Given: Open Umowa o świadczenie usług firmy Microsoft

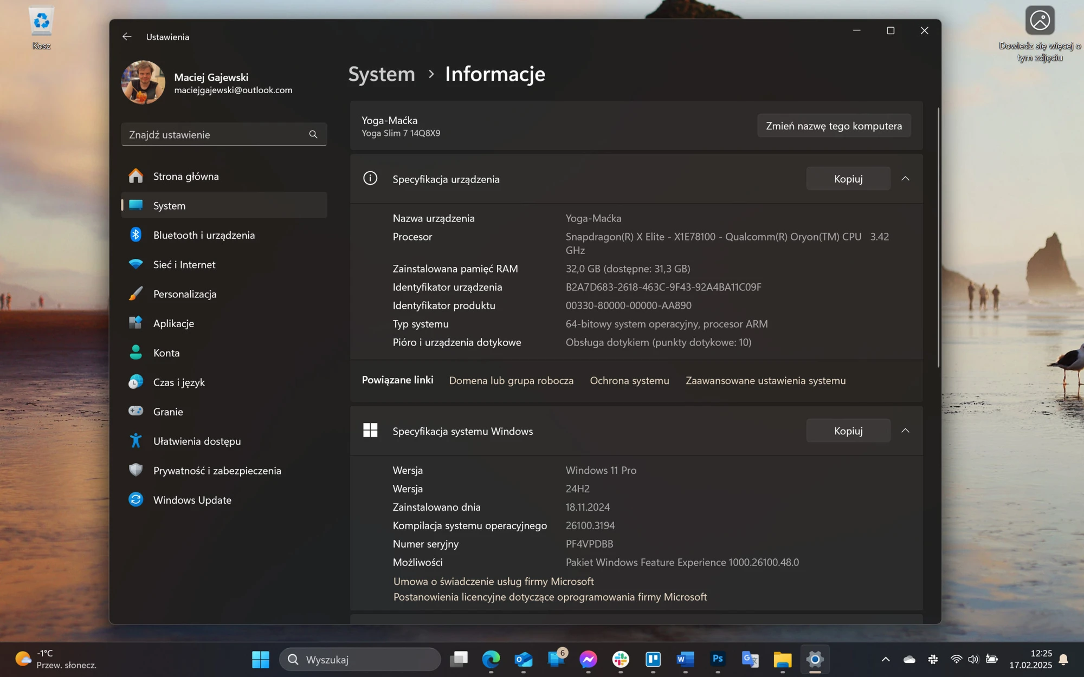Looking at the screenshot, I should [493, 581].
